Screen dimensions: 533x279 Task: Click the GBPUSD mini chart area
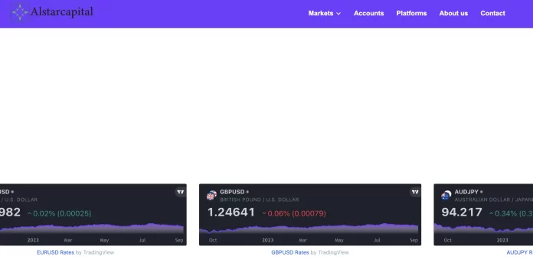[309, 229]
